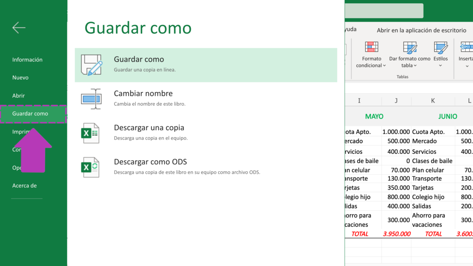Open the Estilos dropdown chevron
Viewport: 473px width, 266px height.
(x=441, y=66)
